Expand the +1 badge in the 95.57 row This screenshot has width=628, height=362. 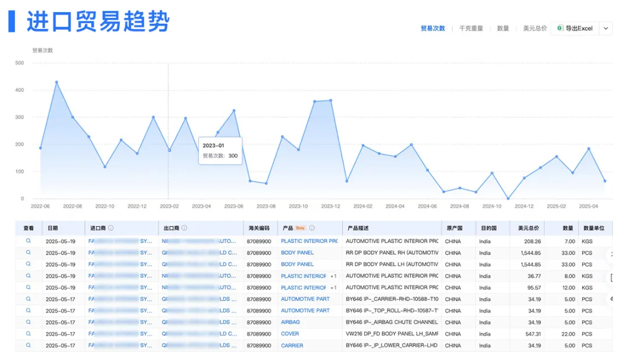[x=333, y=288]
